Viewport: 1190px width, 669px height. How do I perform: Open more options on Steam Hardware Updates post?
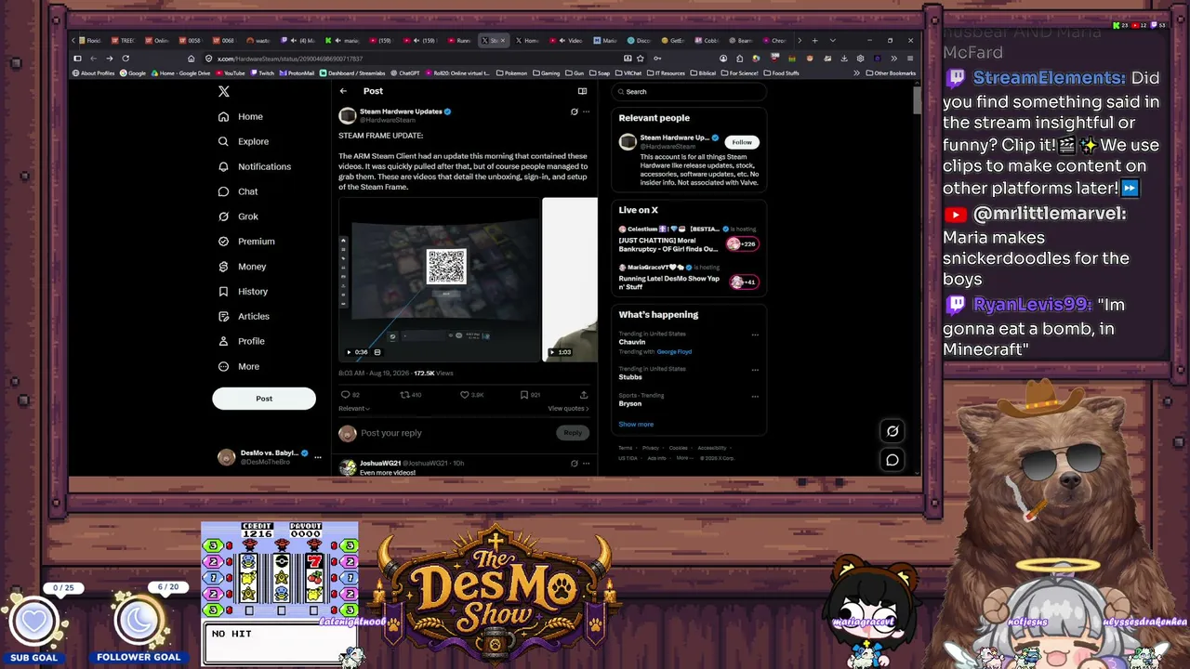586,111
